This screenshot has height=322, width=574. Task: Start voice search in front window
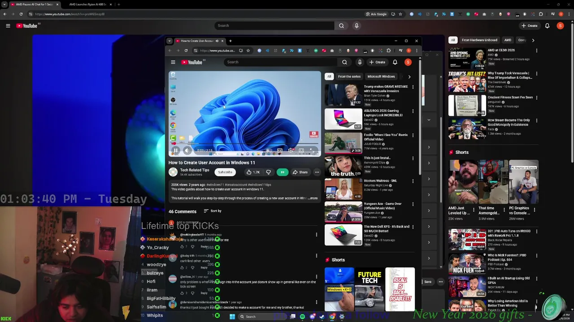[360, 62]
